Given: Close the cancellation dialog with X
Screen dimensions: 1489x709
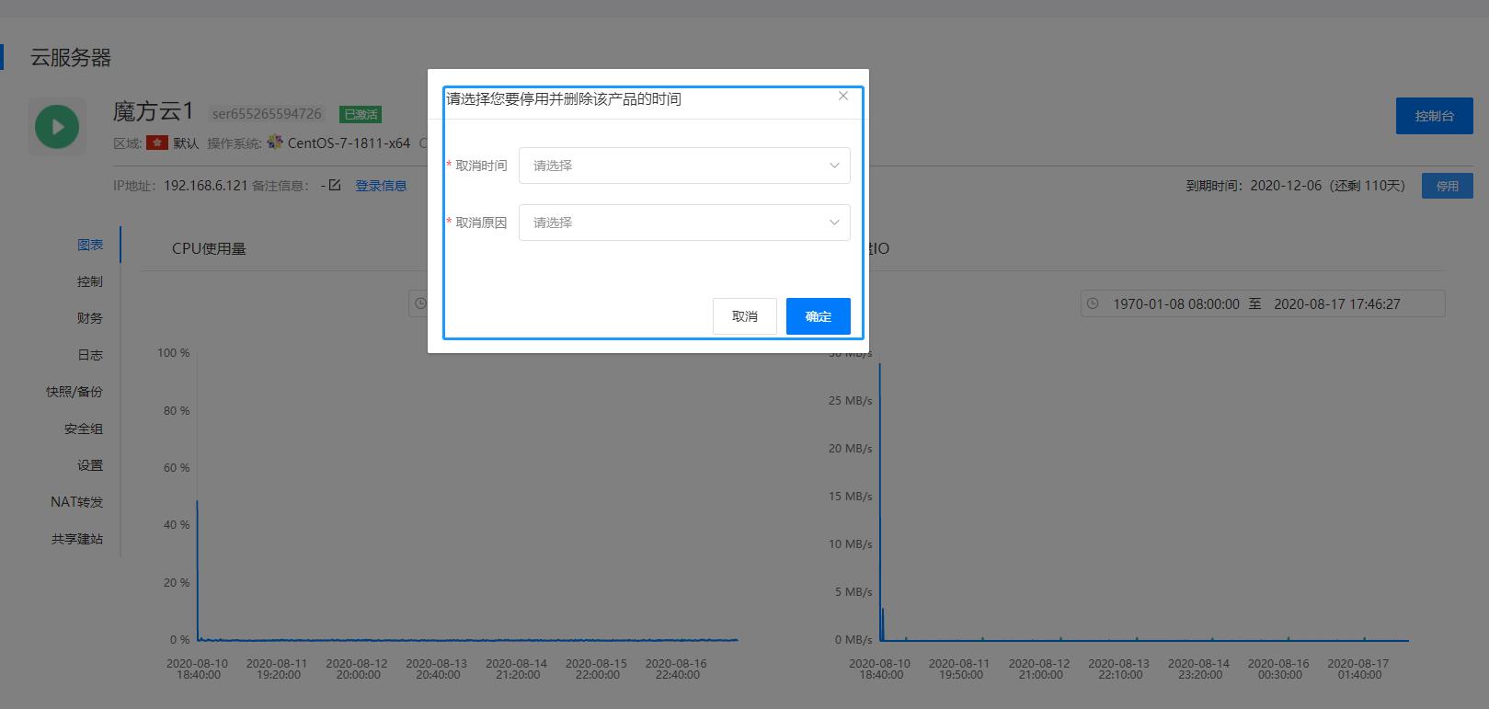Looking at the screenshot, I should (x=842, y=96).
